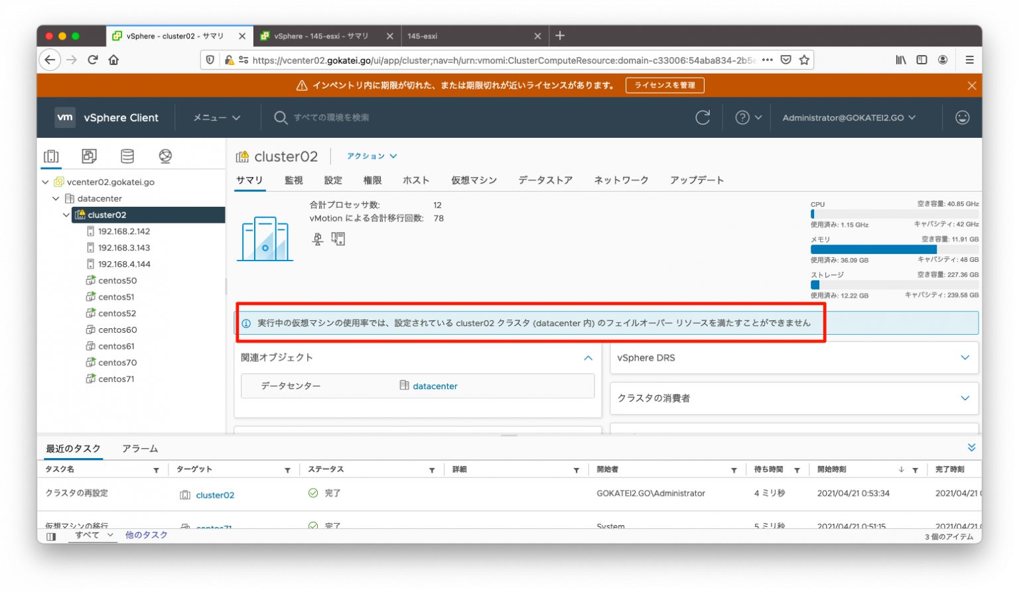The height and width of the screenshot is (592, 1019).
Task: Select host 192.168.2.142 in tree
Action: 124,231
